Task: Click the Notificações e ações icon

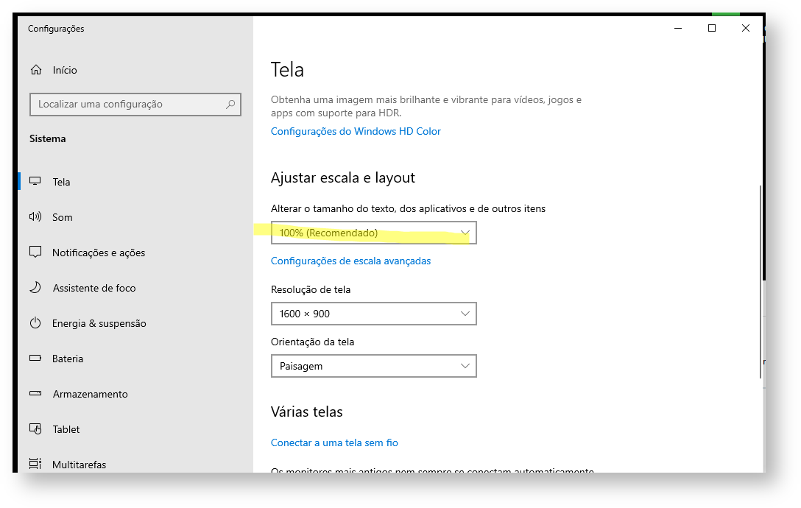Action: (x=35, y=253)
